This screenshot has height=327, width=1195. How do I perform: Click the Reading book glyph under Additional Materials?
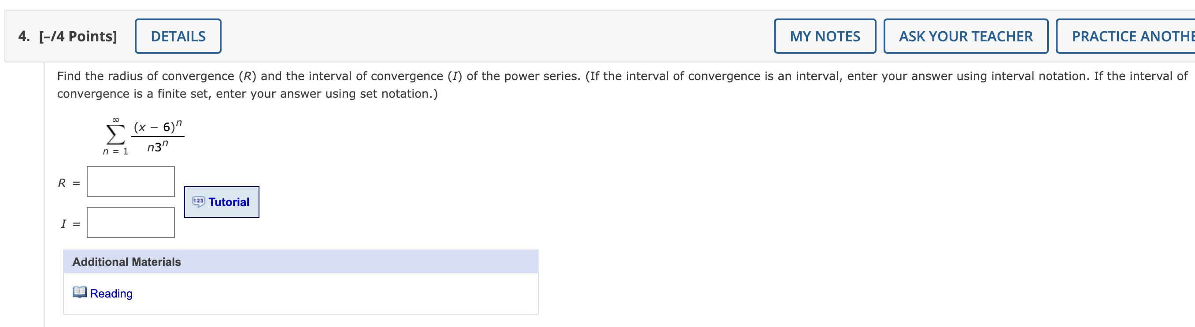[79, 292]
